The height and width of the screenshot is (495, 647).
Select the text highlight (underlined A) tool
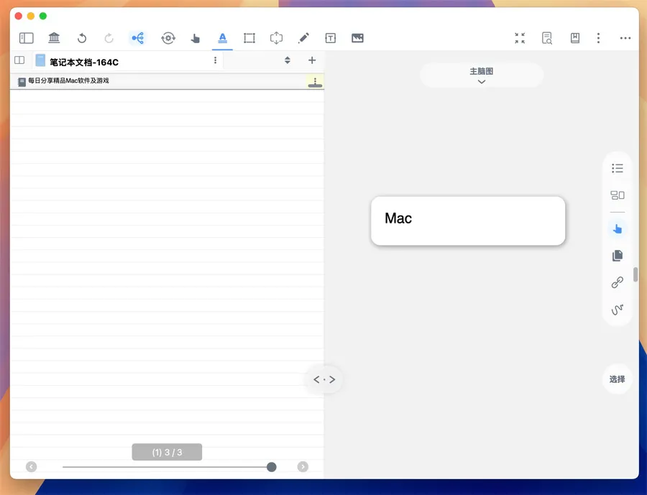click(x=222, y=38)
